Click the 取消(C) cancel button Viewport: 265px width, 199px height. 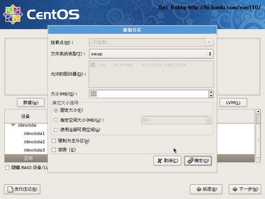167,161
